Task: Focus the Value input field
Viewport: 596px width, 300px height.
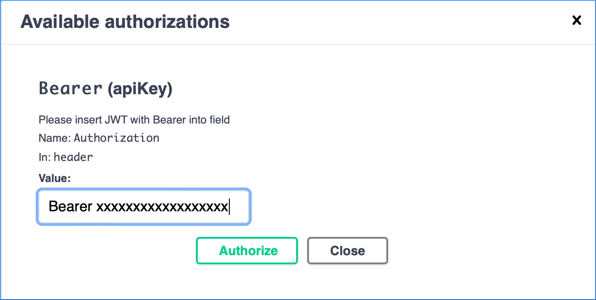Action: [x=143, y=207]
